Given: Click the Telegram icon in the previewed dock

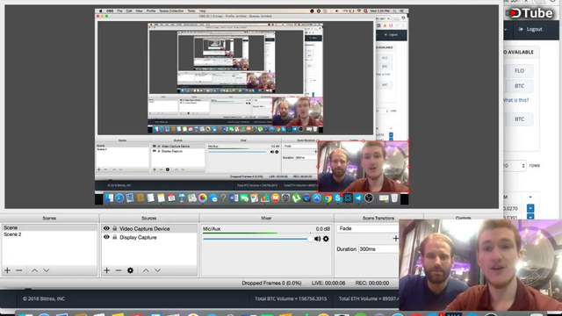Looking at the screenshot, I should click(x=358, y=197).
